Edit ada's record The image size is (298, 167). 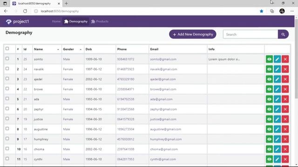(278, 99)
